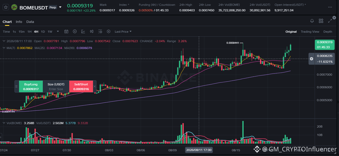This screenshot has height=156, width=339.
Task: Click the Open Interest value 9,917,251.04
Action: pos(284,10)
